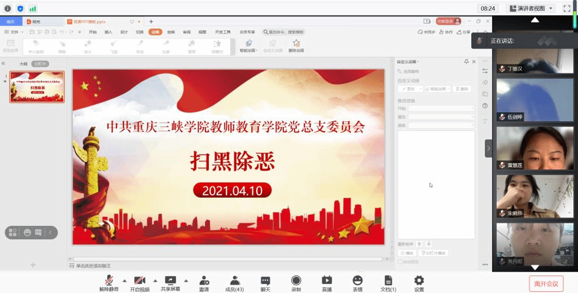Open meeting 设置 gear icon

point(419,281)
